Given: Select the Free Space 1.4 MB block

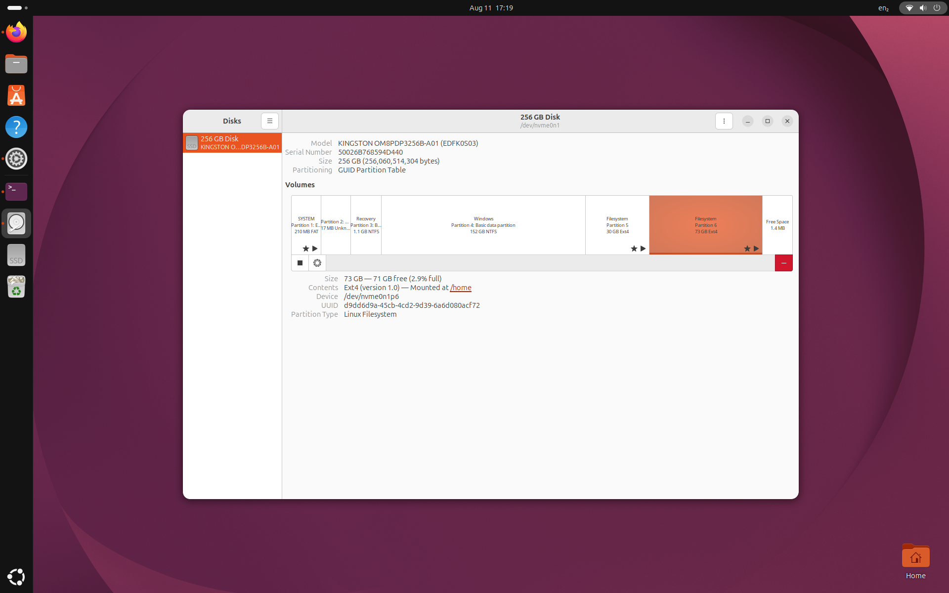Looking at the screenshot, I should point(777,225).
